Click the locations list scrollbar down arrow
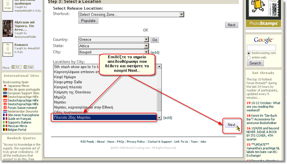Image resolution: width=287 pixels, height=164 pixels. click(159, 118)
